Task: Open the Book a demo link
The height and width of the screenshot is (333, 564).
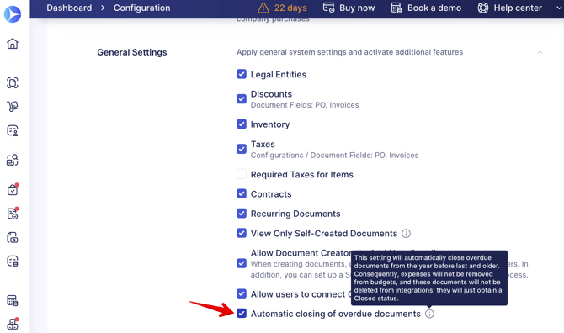Action: (426, 8)
